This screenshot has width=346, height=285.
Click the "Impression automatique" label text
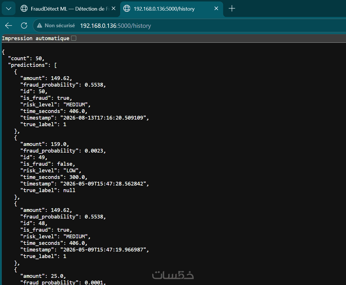(x=36, y=38)
